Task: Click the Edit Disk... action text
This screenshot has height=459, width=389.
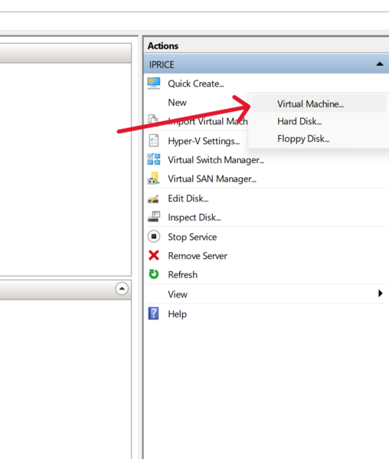Action: pyautogui.click(x=188, y=198)
